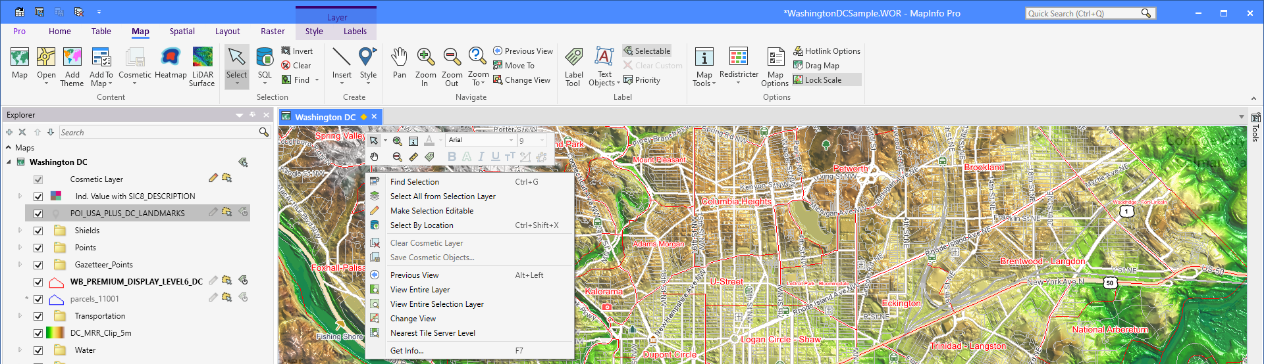Toggle the Points group checkbox
Screen dimensions: 1264x364
(x=38, y=247)
